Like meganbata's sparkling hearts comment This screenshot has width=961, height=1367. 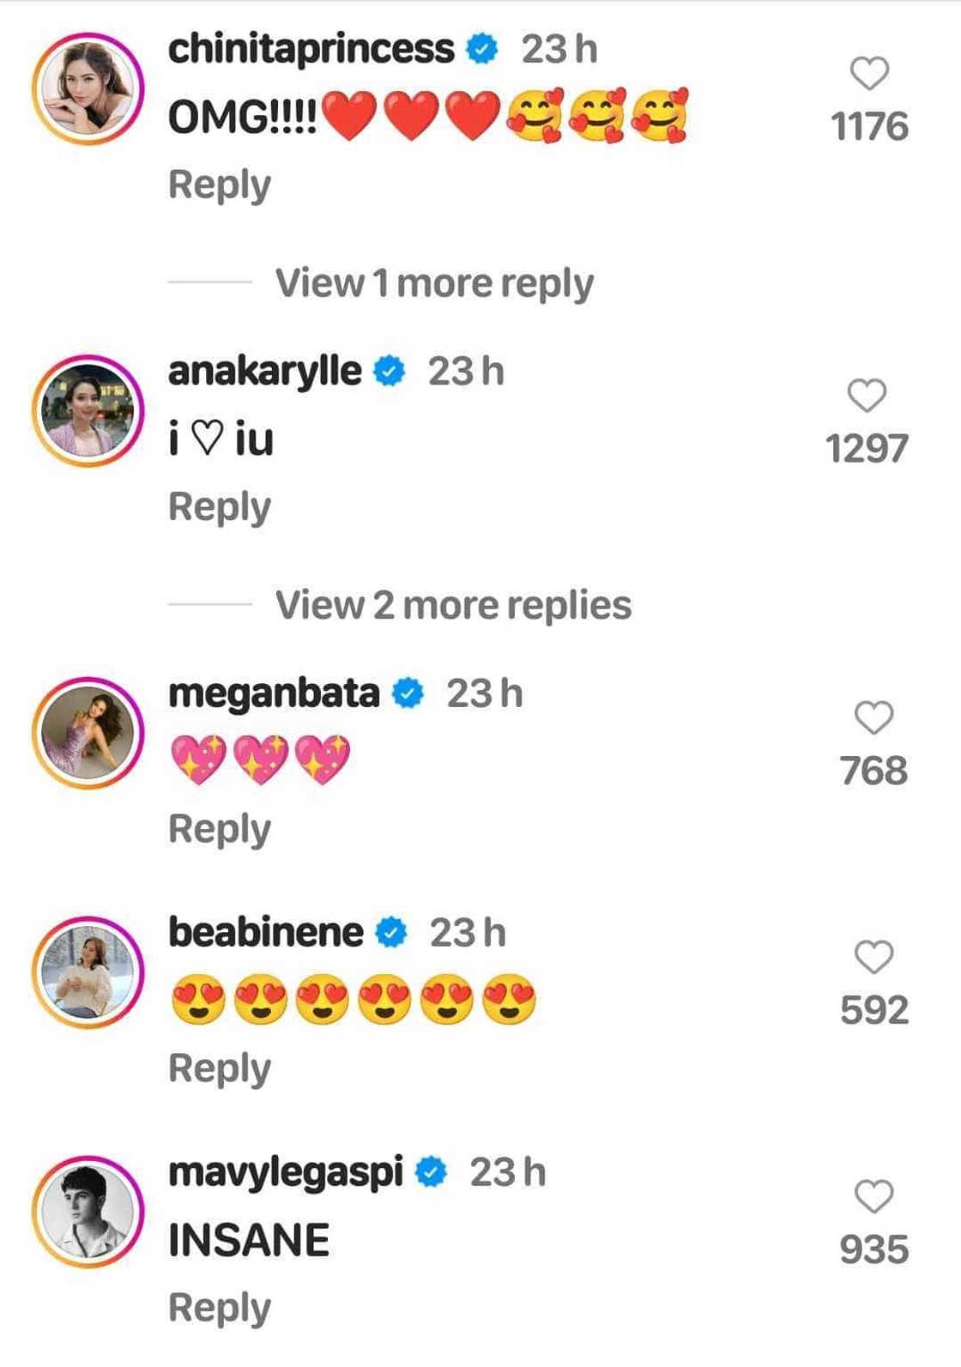[x=873, y=717]
